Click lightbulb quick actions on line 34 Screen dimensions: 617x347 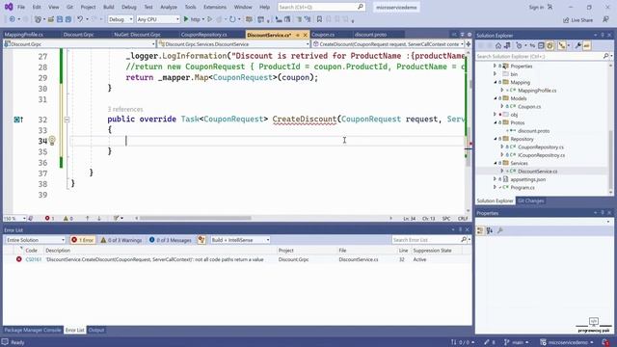52,140
